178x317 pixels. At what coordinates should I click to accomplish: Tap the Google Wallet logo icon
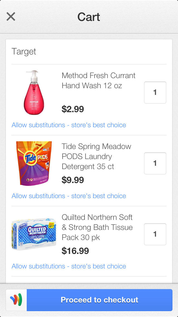tap(16, 300)
